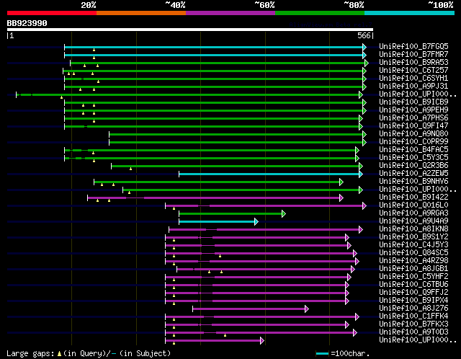Select hit name UniRef100_C4J5Y3

[413, 245]
